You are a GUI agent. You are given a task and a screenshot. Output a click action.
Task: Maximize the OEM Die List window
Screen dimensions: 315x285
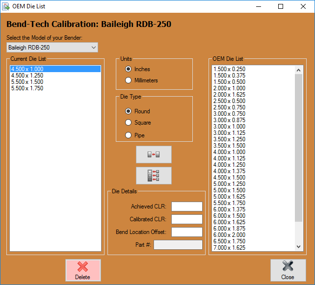pos(281,6)
